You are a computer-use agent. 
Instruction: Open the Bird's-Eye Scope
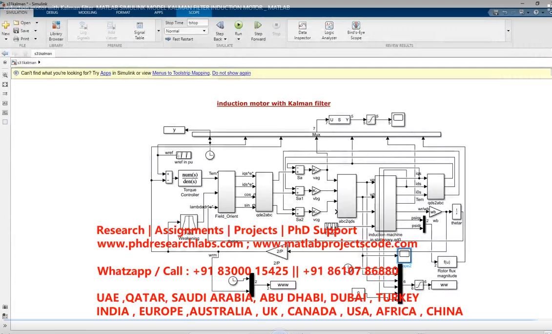point(356,29)
